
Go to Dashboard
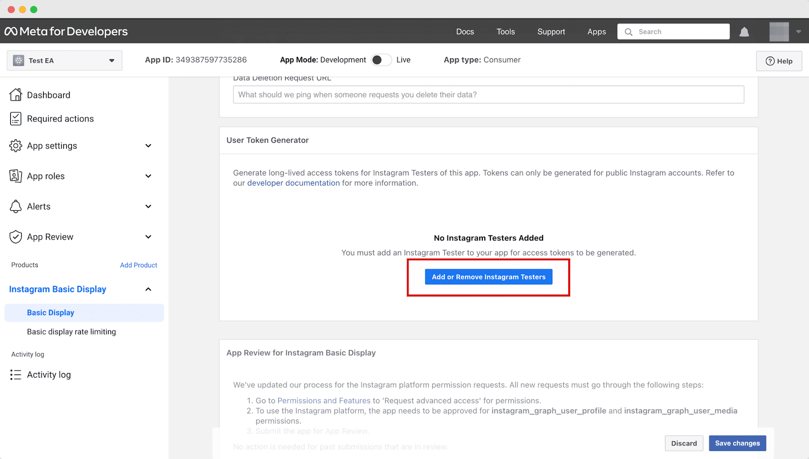coord(49,95)
